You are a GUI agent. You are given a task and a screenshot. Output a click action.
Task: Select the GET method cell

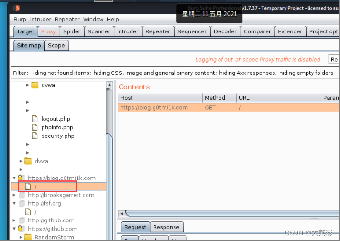[210, 107]
